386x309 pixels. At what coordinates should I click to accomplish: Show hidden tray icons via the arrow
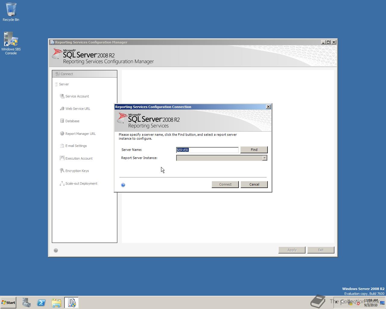pos(337,302)
